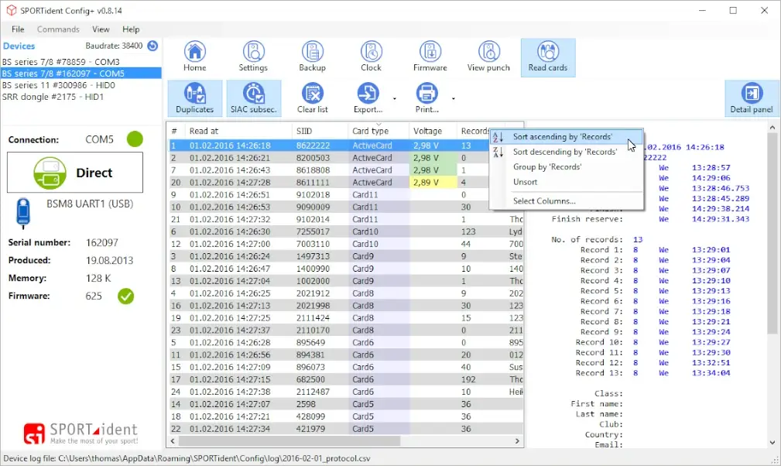Refresh devices next to Baudrate

pos(152,46)
